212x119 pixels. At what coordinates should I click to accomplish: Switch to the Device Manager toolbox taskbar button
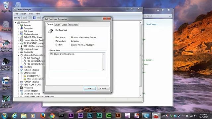pyautogui.click(x=156, y=116)
